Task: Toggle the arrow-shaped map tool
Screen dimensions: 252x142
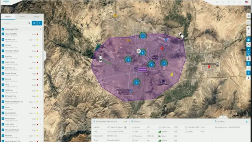Action: [248, 49]
